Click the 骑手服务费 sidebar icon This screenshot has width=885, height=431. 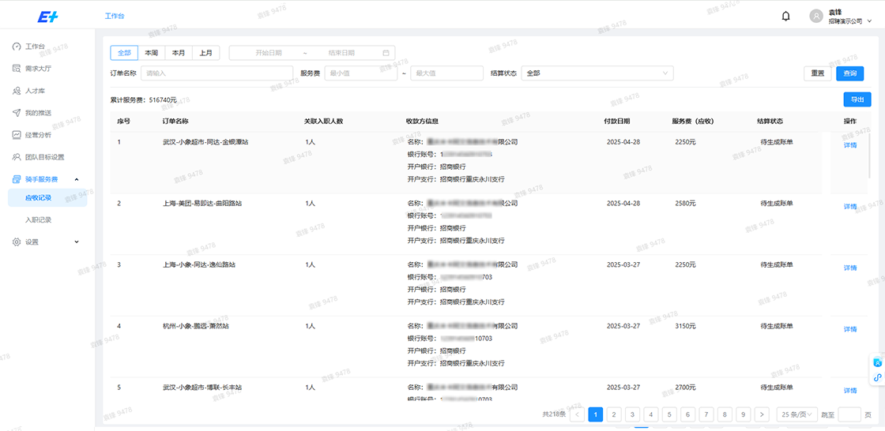[17, 179]
